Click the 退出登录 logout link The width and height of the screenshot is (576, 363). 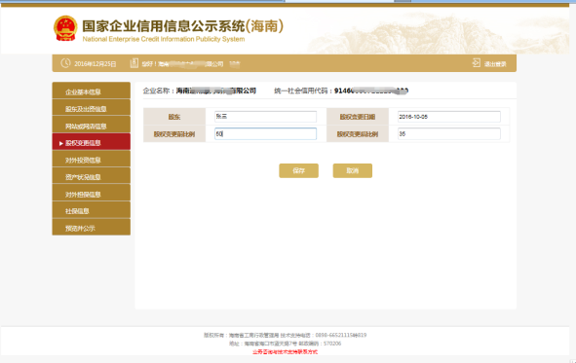tap(495, 64)
